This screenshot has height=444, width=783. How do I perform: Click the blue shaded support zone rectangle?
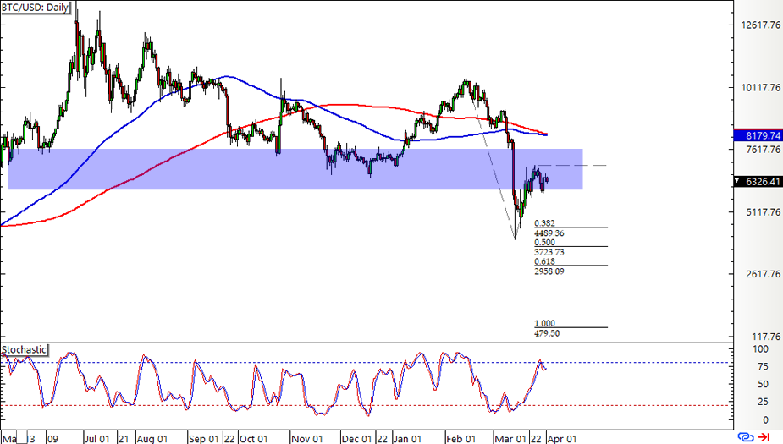(295, 169)
